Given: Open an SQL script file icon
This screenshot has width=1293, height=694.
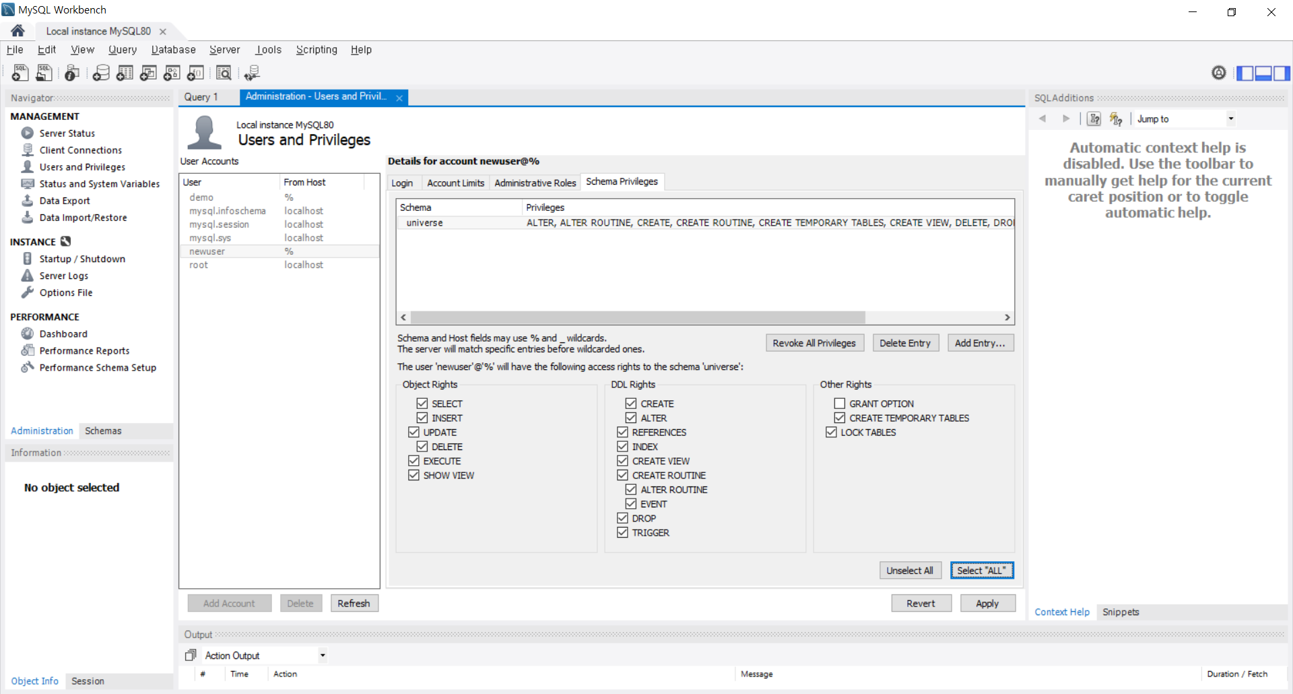Looking at the screenshot, I should click(x=44, y=73).
